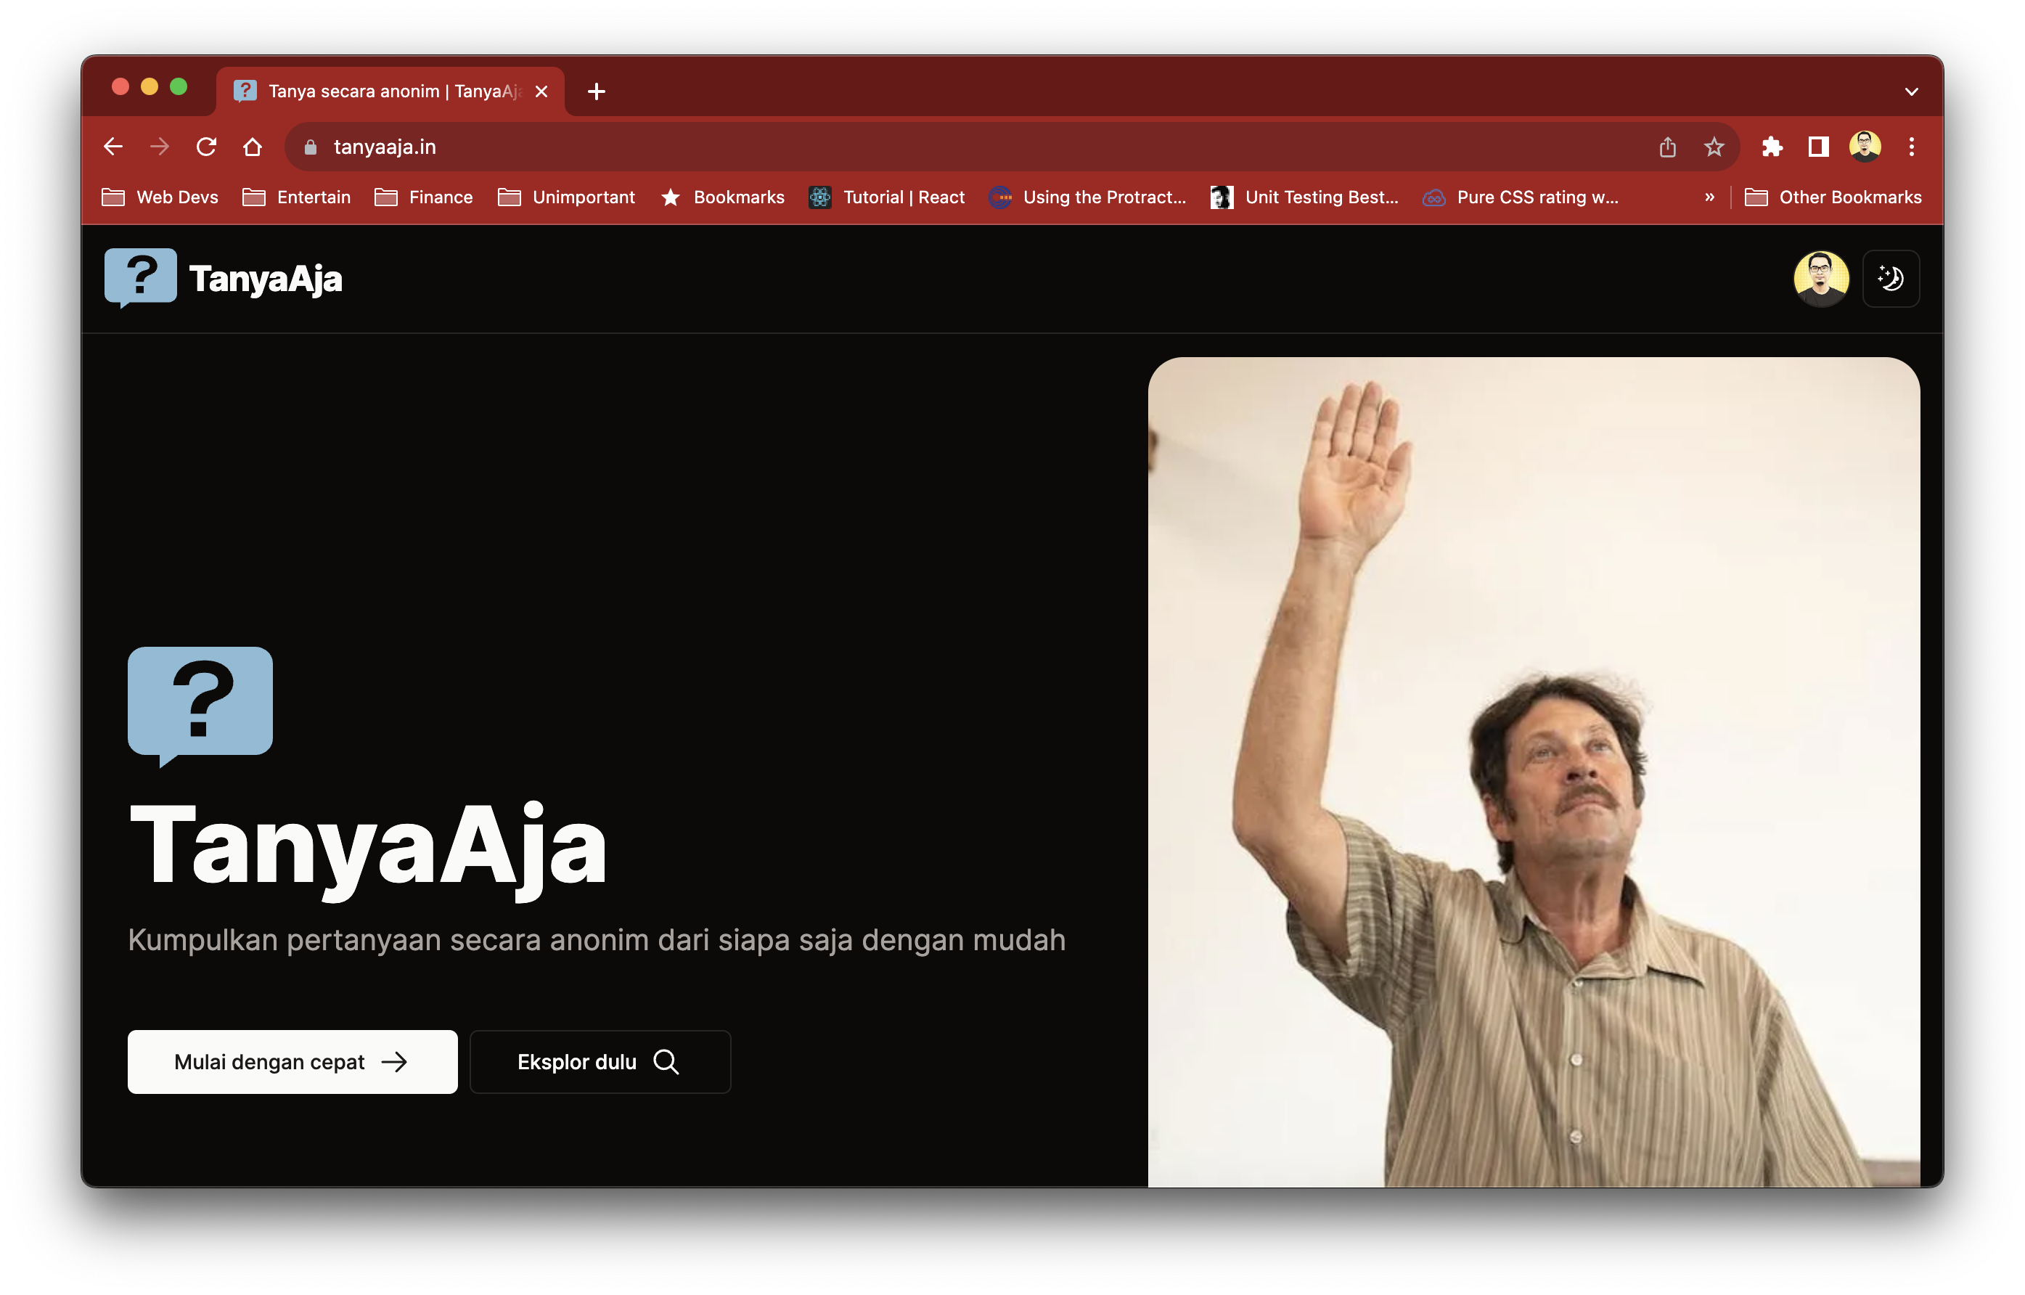Open a new tab with plus button
The image size is (2025, 1295).
pyautogui.click(x=596, y=91)
